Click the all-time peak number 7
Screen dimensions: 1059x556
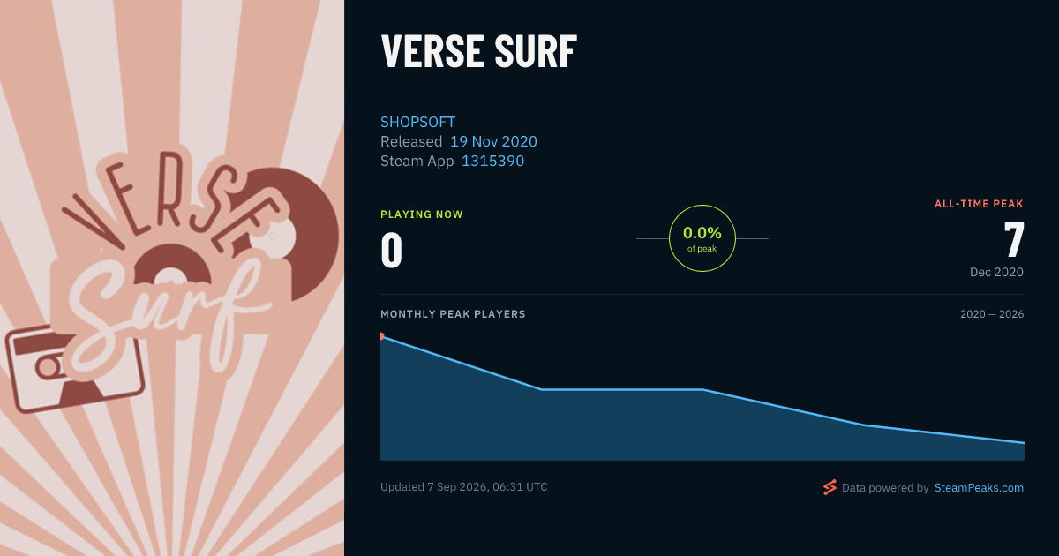point(1014,240)
